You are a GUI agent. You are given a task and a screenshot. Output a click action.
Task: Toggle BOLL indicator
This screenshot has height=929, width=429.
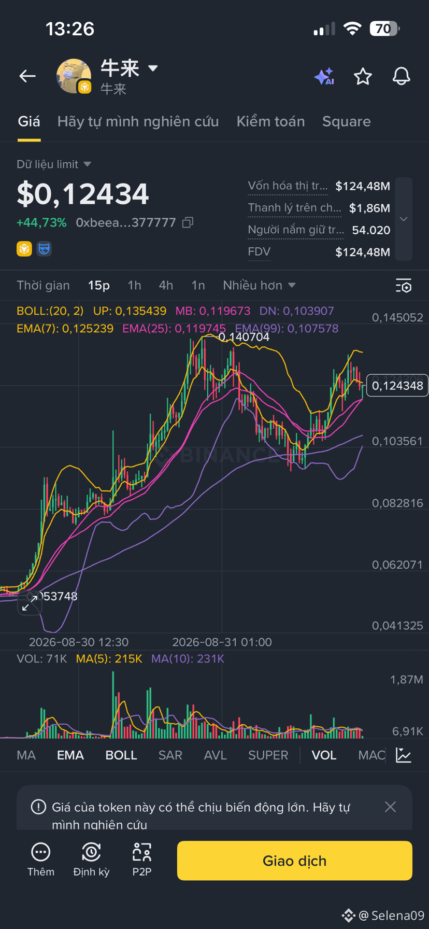(121, 755)
